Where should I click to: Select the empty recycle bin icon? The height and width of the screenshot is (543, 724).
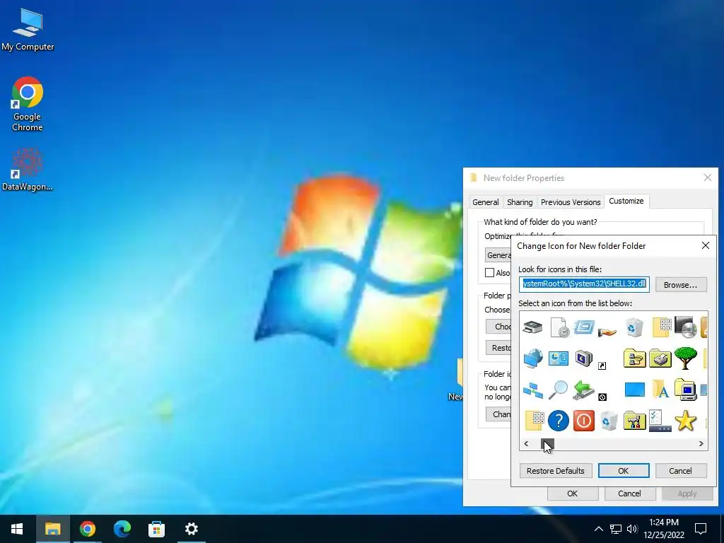609,421
